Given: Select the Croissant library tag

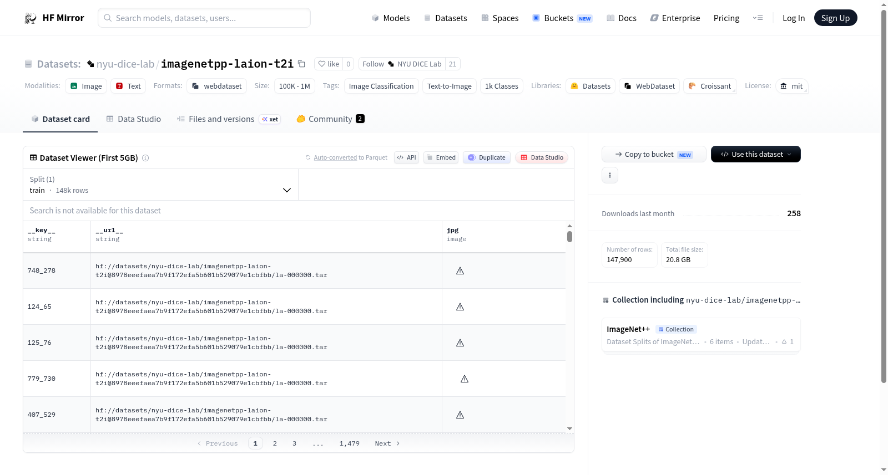Looking at the screenshot, I should (x=710, y=86).
